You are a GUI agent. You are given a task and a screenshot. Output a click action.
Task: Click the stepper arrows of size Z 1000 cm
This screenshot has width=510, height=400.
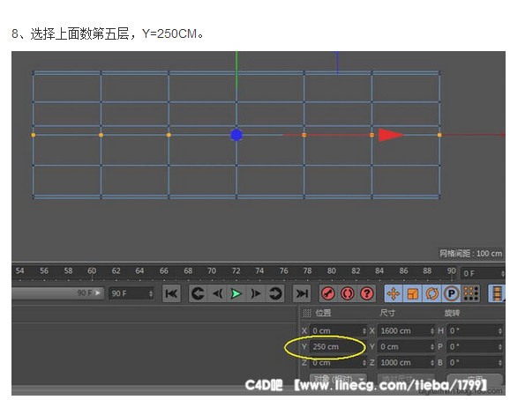pyautogui.click(x=432, y=362)
